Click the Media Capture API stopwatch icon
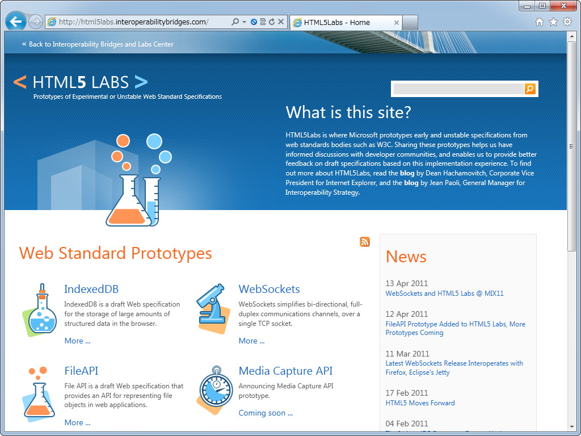 pyautogui.click(x=216, y=390)
